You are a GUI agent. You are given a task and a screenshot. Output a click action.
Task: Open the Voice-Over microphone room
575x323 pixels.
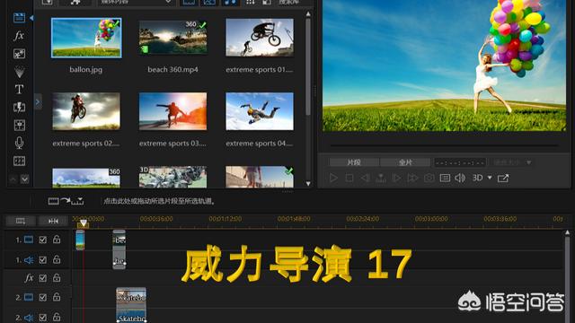(x=19, y=143)
